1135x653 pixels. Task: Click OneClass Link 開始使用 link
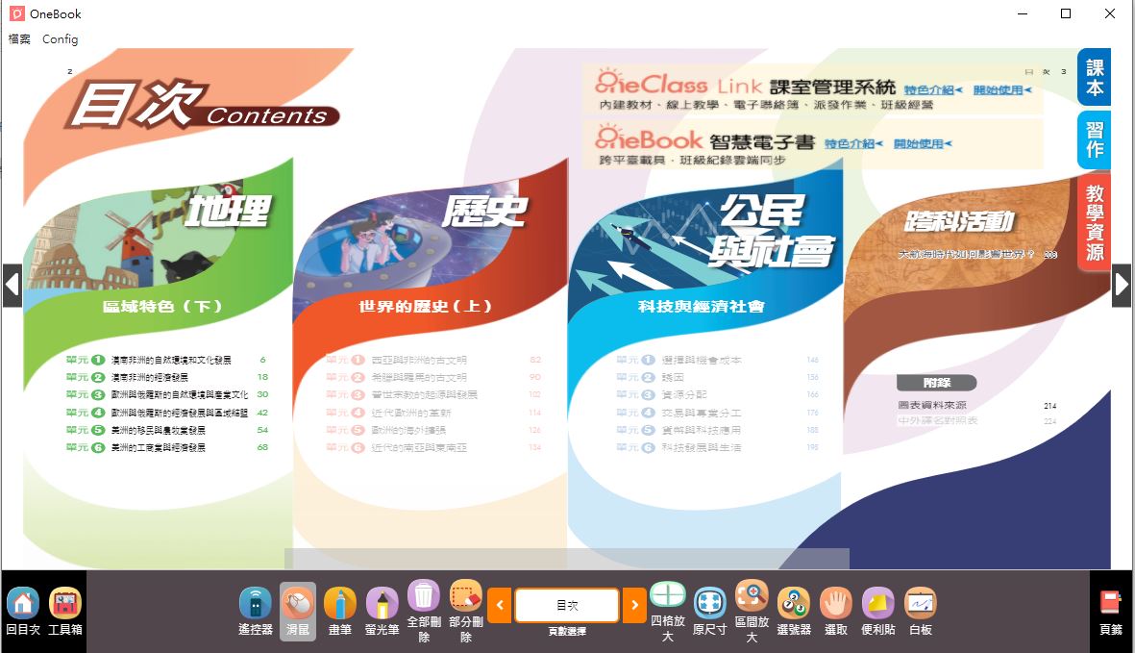pyautogui.click(x=1001, y=89)
